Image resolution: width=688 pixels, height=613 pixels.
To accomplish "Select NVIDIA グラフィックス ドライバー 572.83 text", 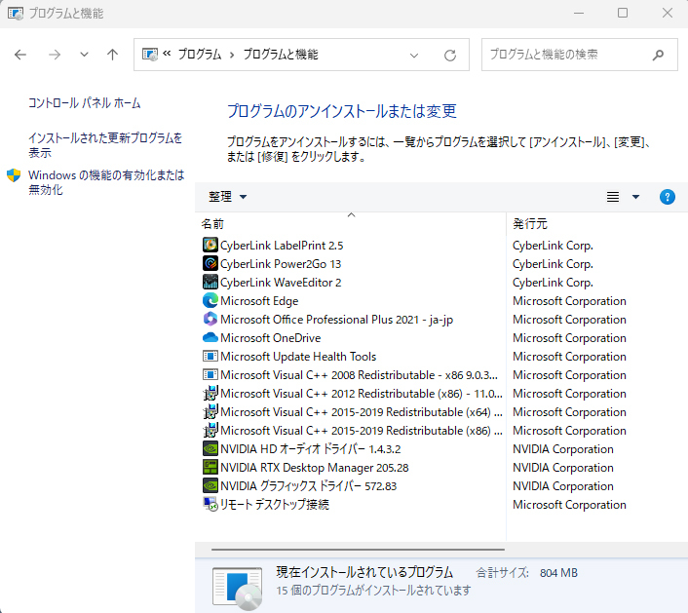I will 309,485.
